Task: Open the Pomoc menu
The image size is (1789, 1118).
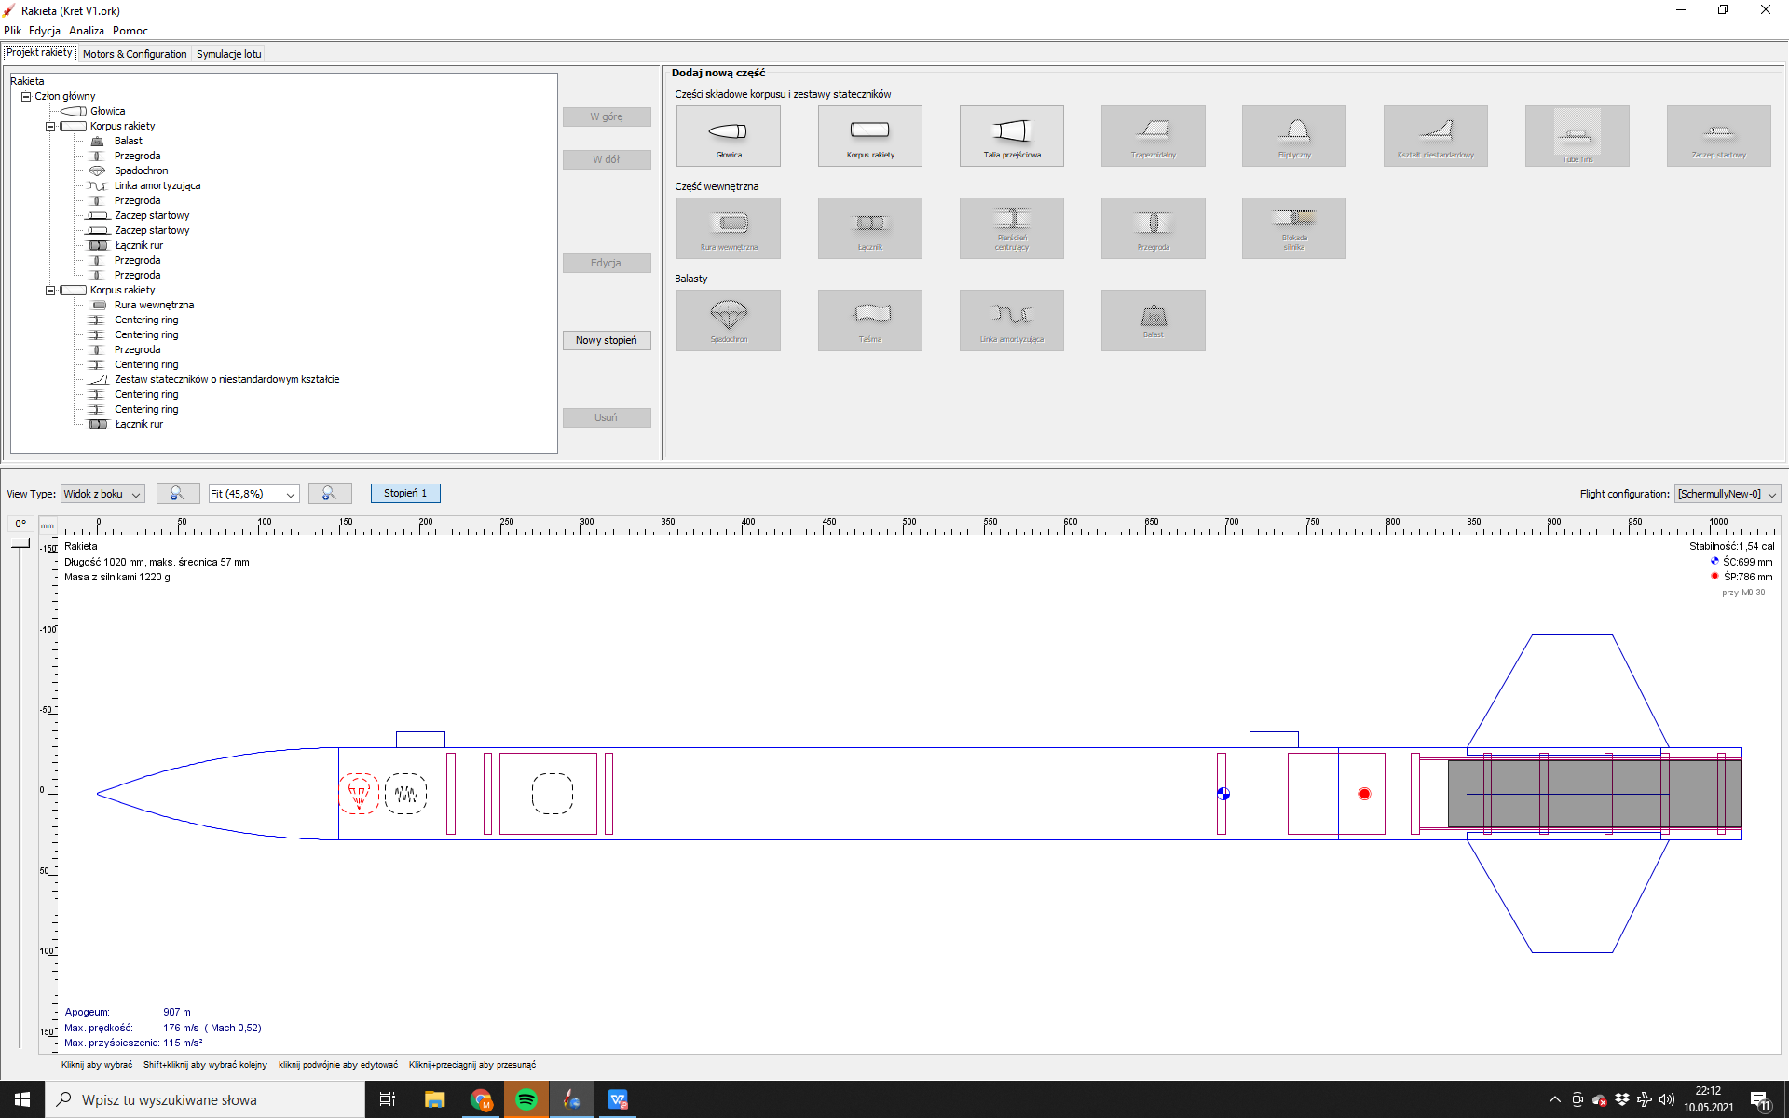Action: coord(130,31)
